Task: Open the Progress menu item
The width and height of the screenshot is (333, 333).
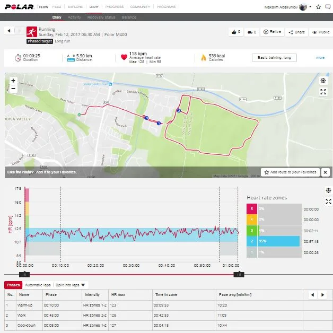Action: coord(115,7)
